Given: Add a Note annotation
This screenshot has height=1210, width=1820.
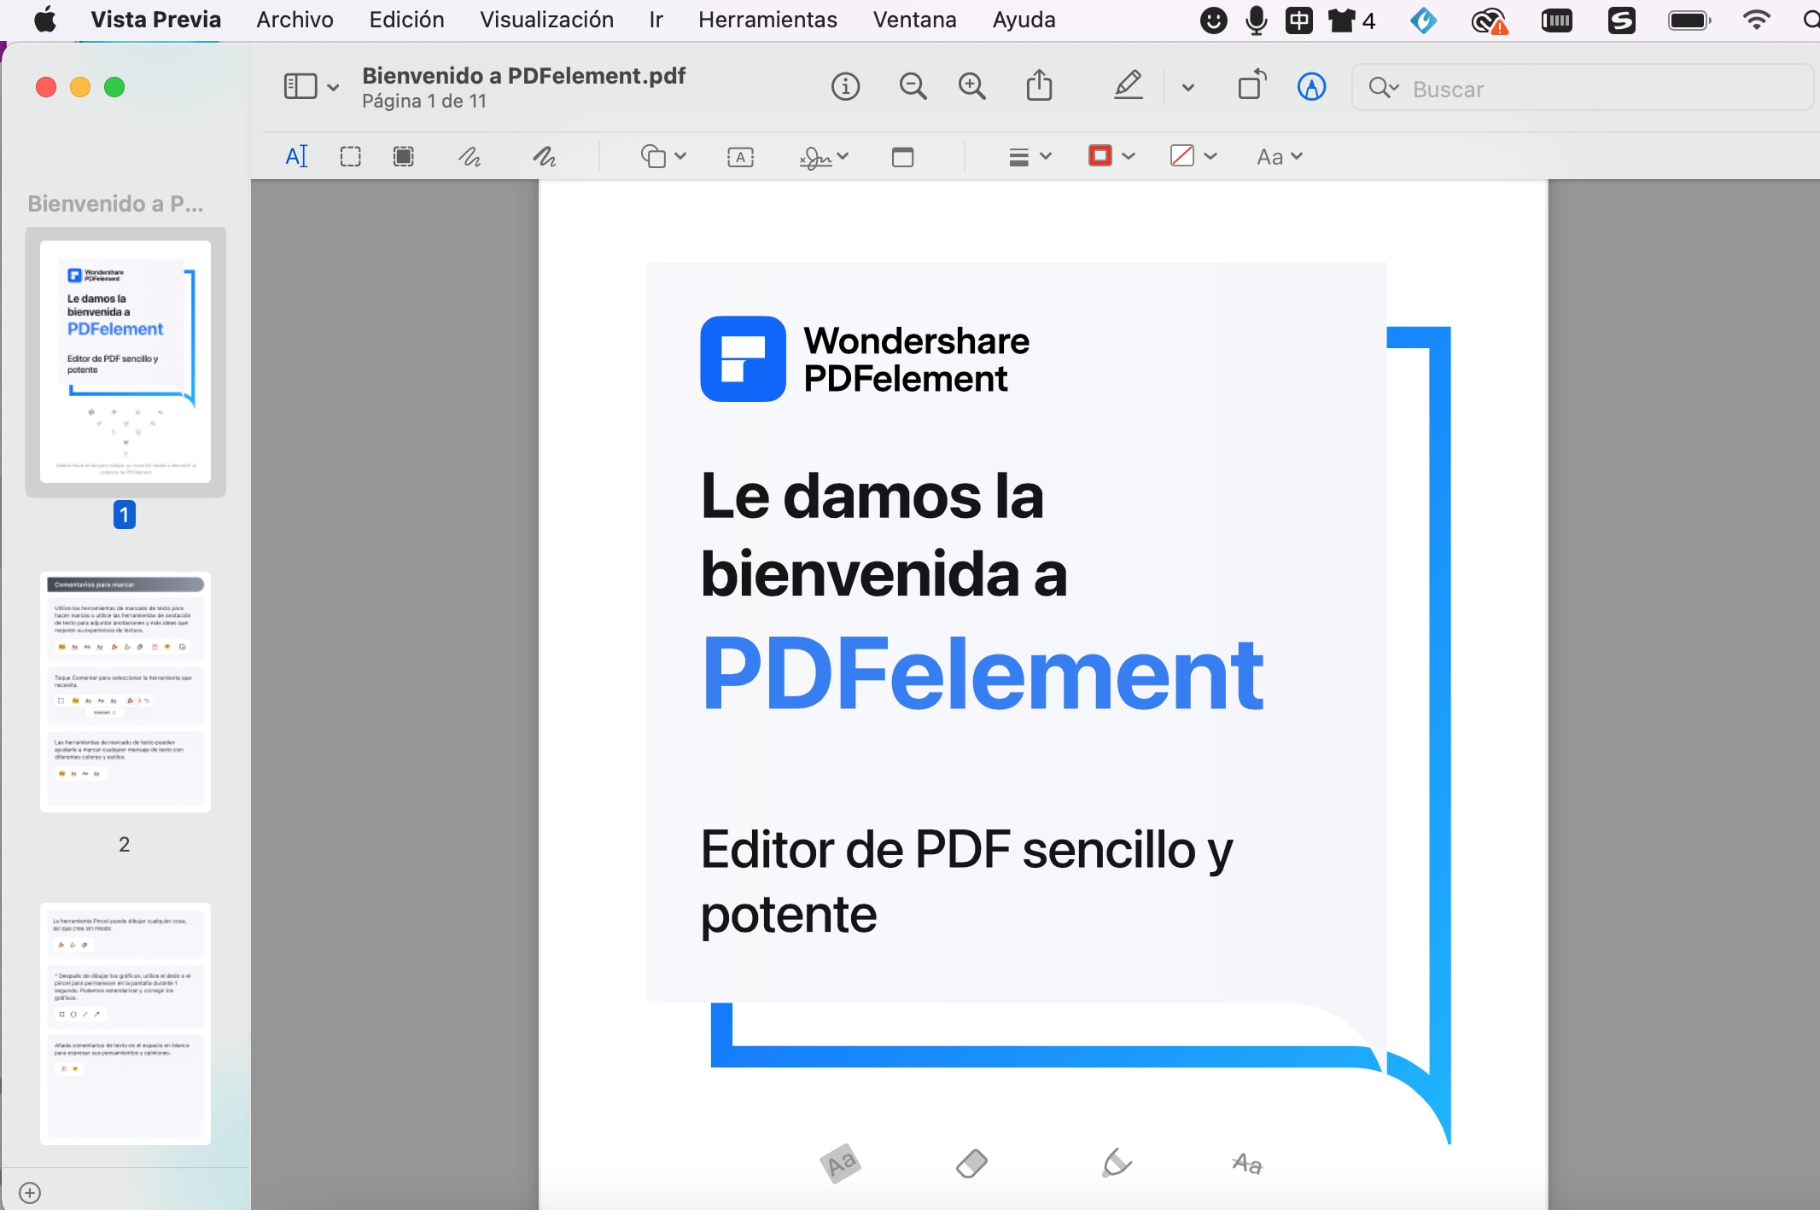Looking at the screenshot, I should (x=902, y=157).
